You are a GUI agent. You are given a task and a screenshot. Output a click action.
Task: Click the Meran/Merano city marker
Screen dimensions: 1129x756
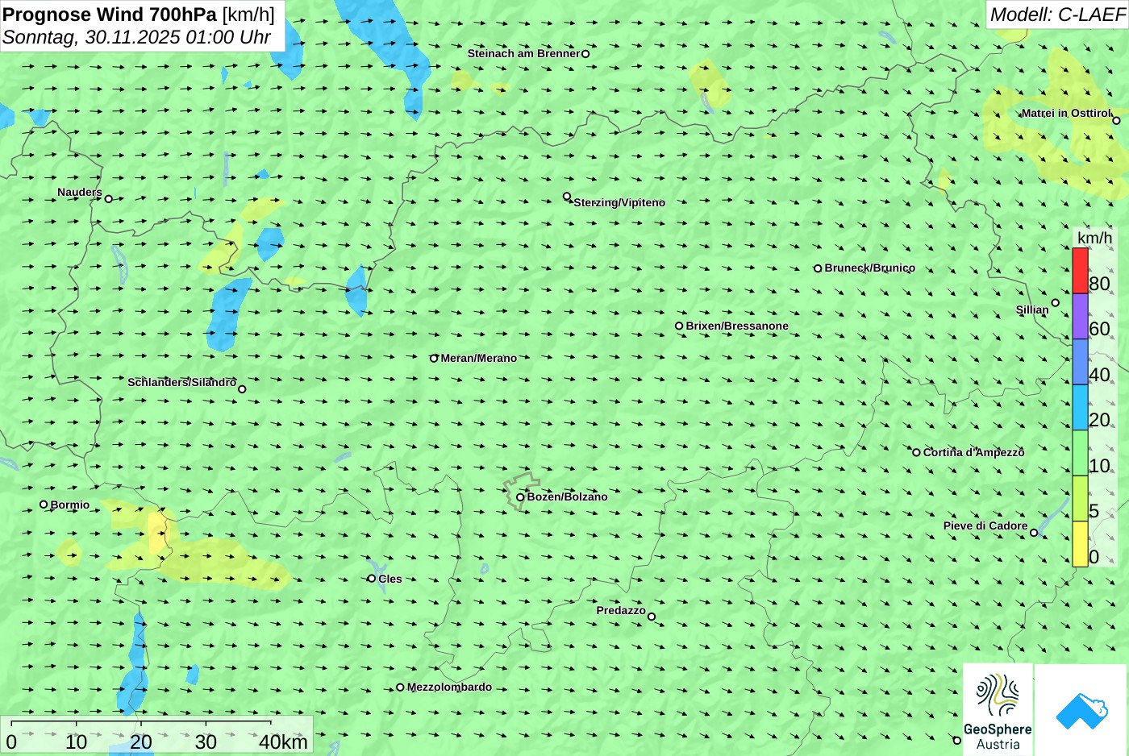434,359
